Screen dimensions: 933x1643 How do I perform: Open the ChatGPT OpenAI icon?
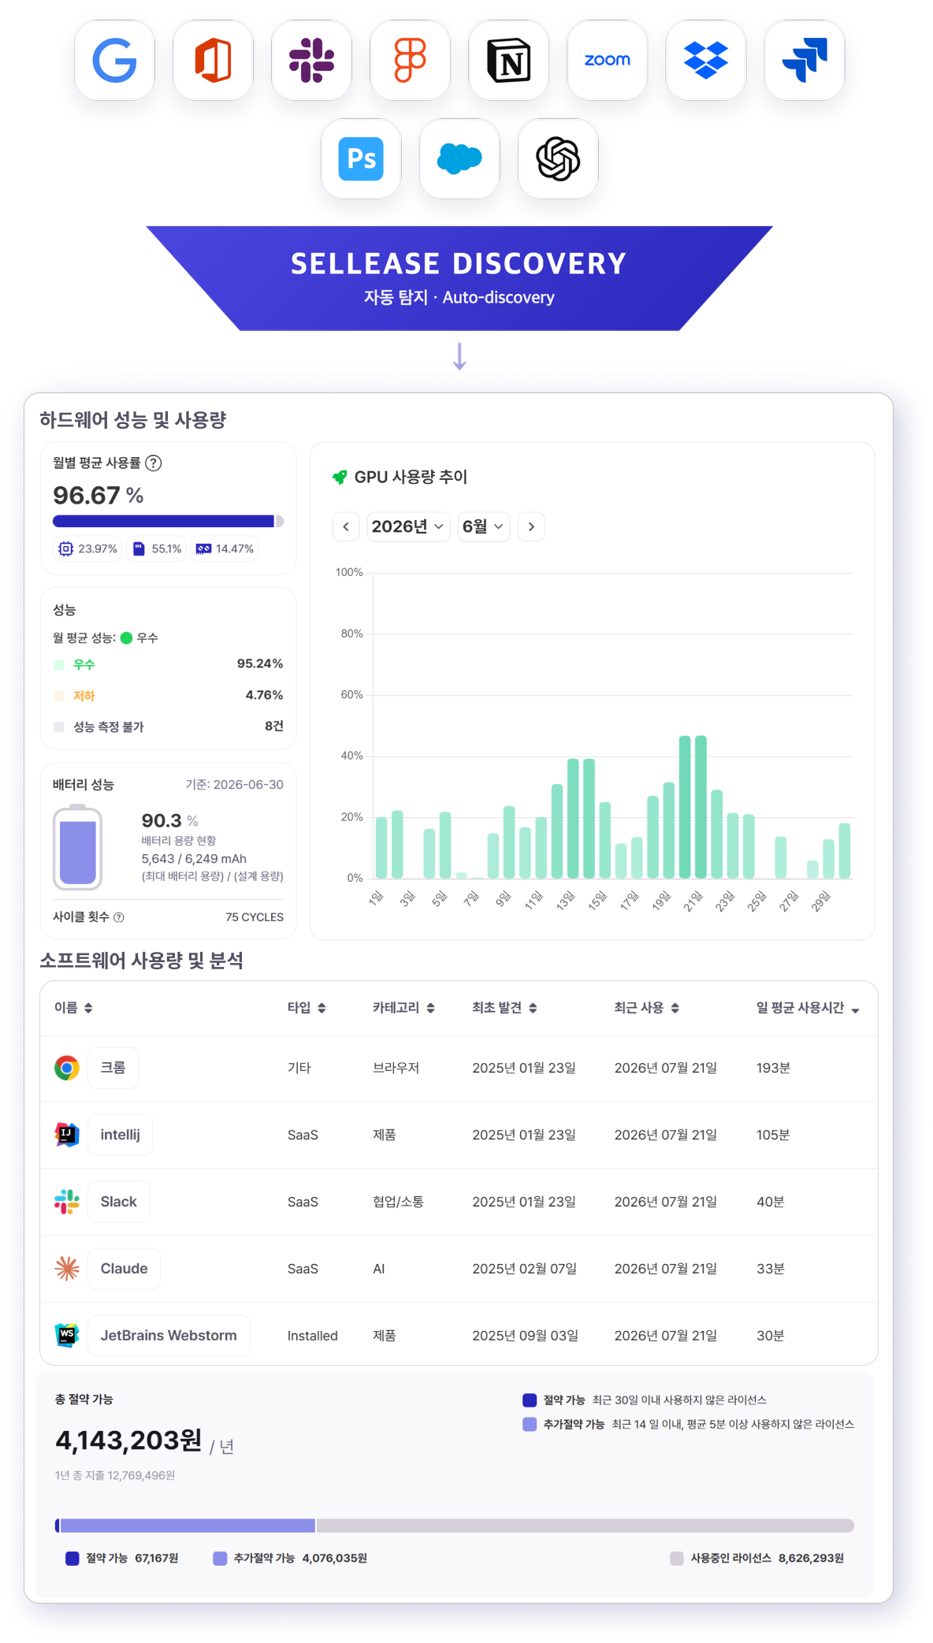(x=558, y=158)
